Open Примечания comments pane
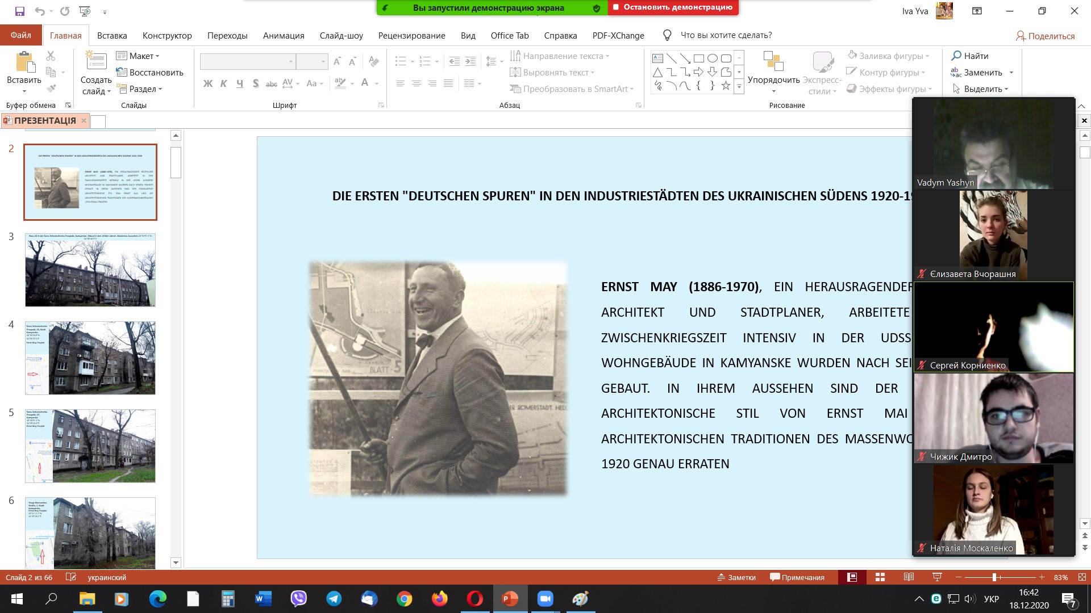Image resolution: width=1091 pixels, height=613 pixels. pyautogui.click(x=797, y=577)
